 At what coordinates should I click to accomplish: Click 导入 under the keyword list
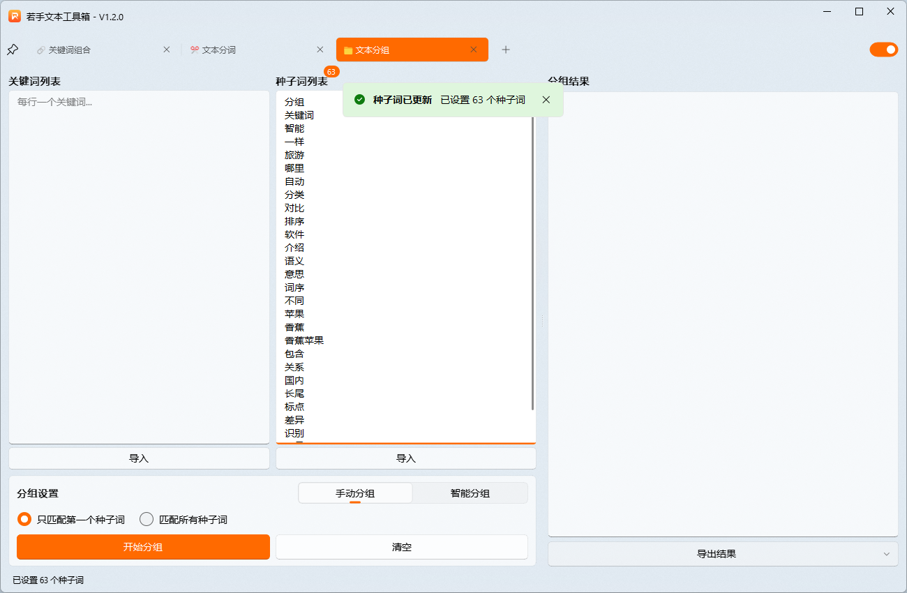[x=139, y=458]
